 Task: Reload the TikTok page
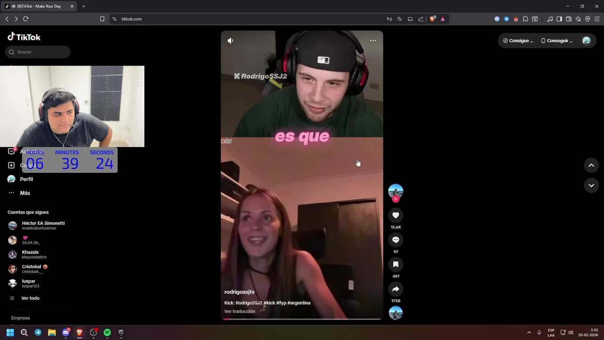25,19
